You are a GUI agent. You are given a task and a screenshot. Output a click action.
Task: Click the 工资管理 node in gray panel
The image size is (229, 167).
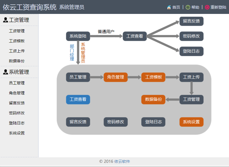[x=191, y=99]
